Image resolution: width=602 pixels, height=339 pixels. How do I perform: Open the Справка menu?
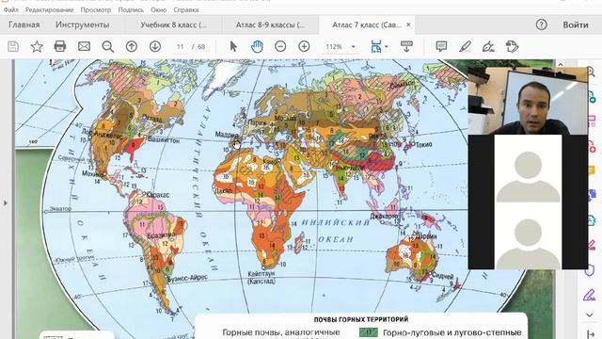(186, 9)
